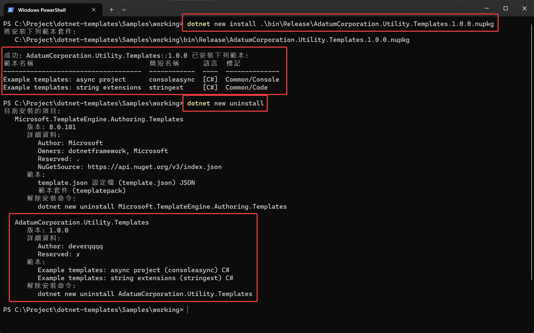Screen dimensions: 534x333
Task: Click '目前安裝的項目:' heading line
Action: point(32,111)
